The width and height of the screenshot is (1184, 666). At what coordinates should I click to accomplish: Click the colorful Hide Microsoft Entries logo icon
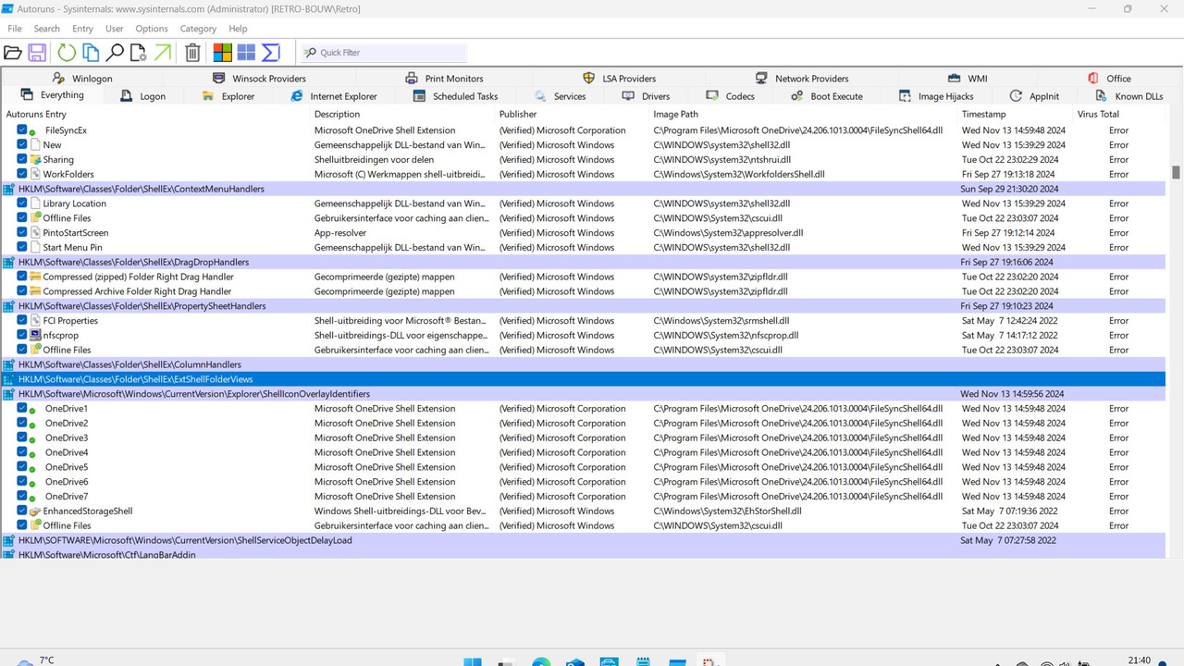tap(222, 53)
